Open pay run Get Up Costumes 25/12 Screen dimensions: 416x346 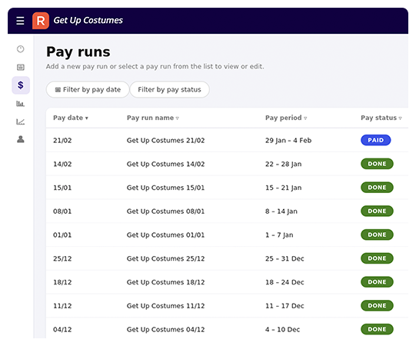click(165, 258)
